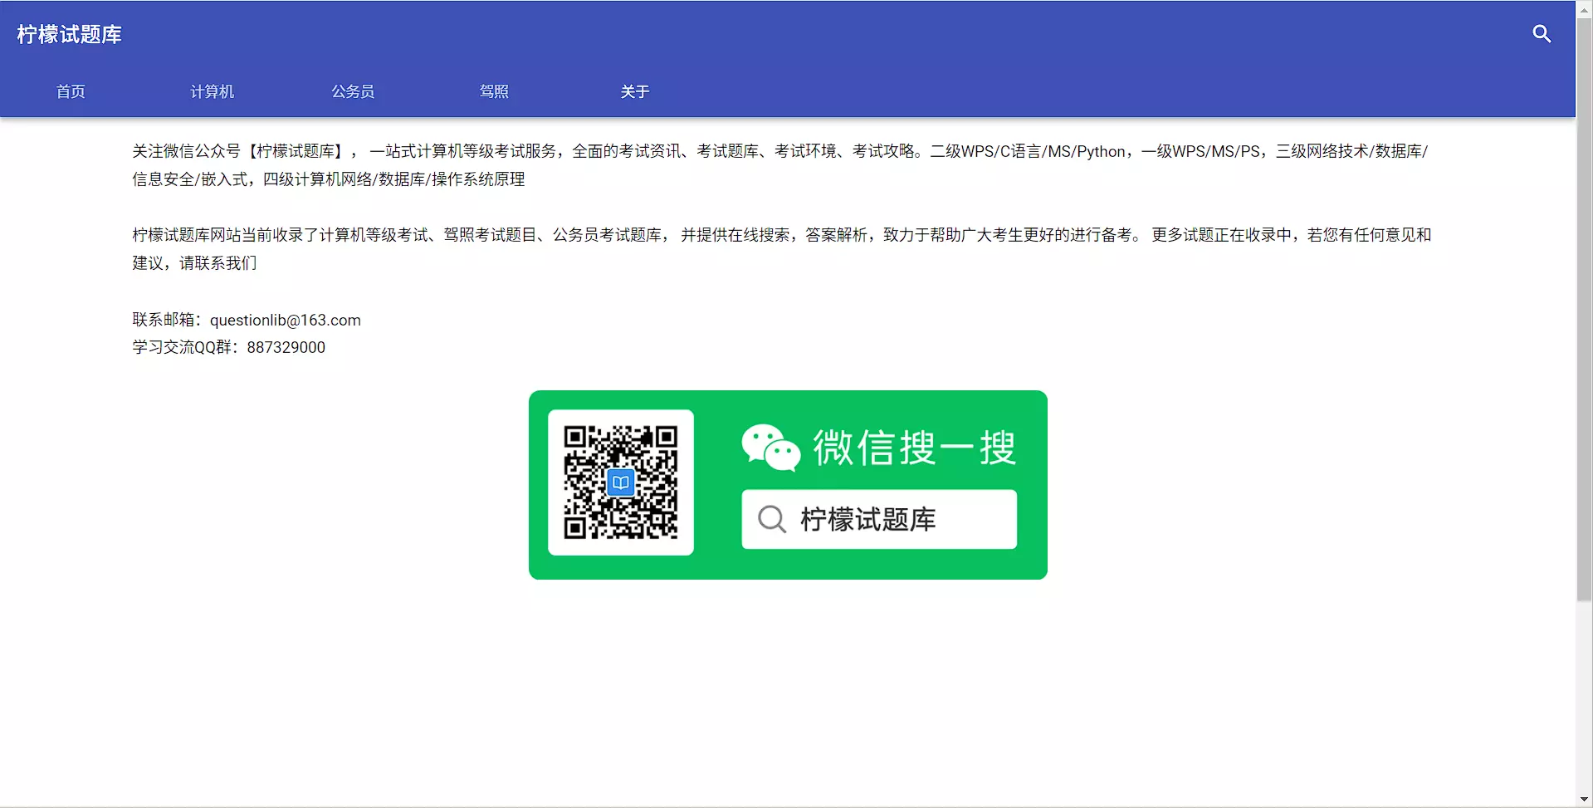
Task: Open the 计算机 navigation tab
Action: [x=212, y=91]
